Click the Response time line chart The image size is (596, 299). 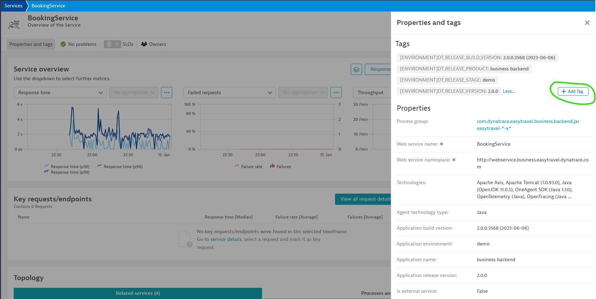pos(99,127)
